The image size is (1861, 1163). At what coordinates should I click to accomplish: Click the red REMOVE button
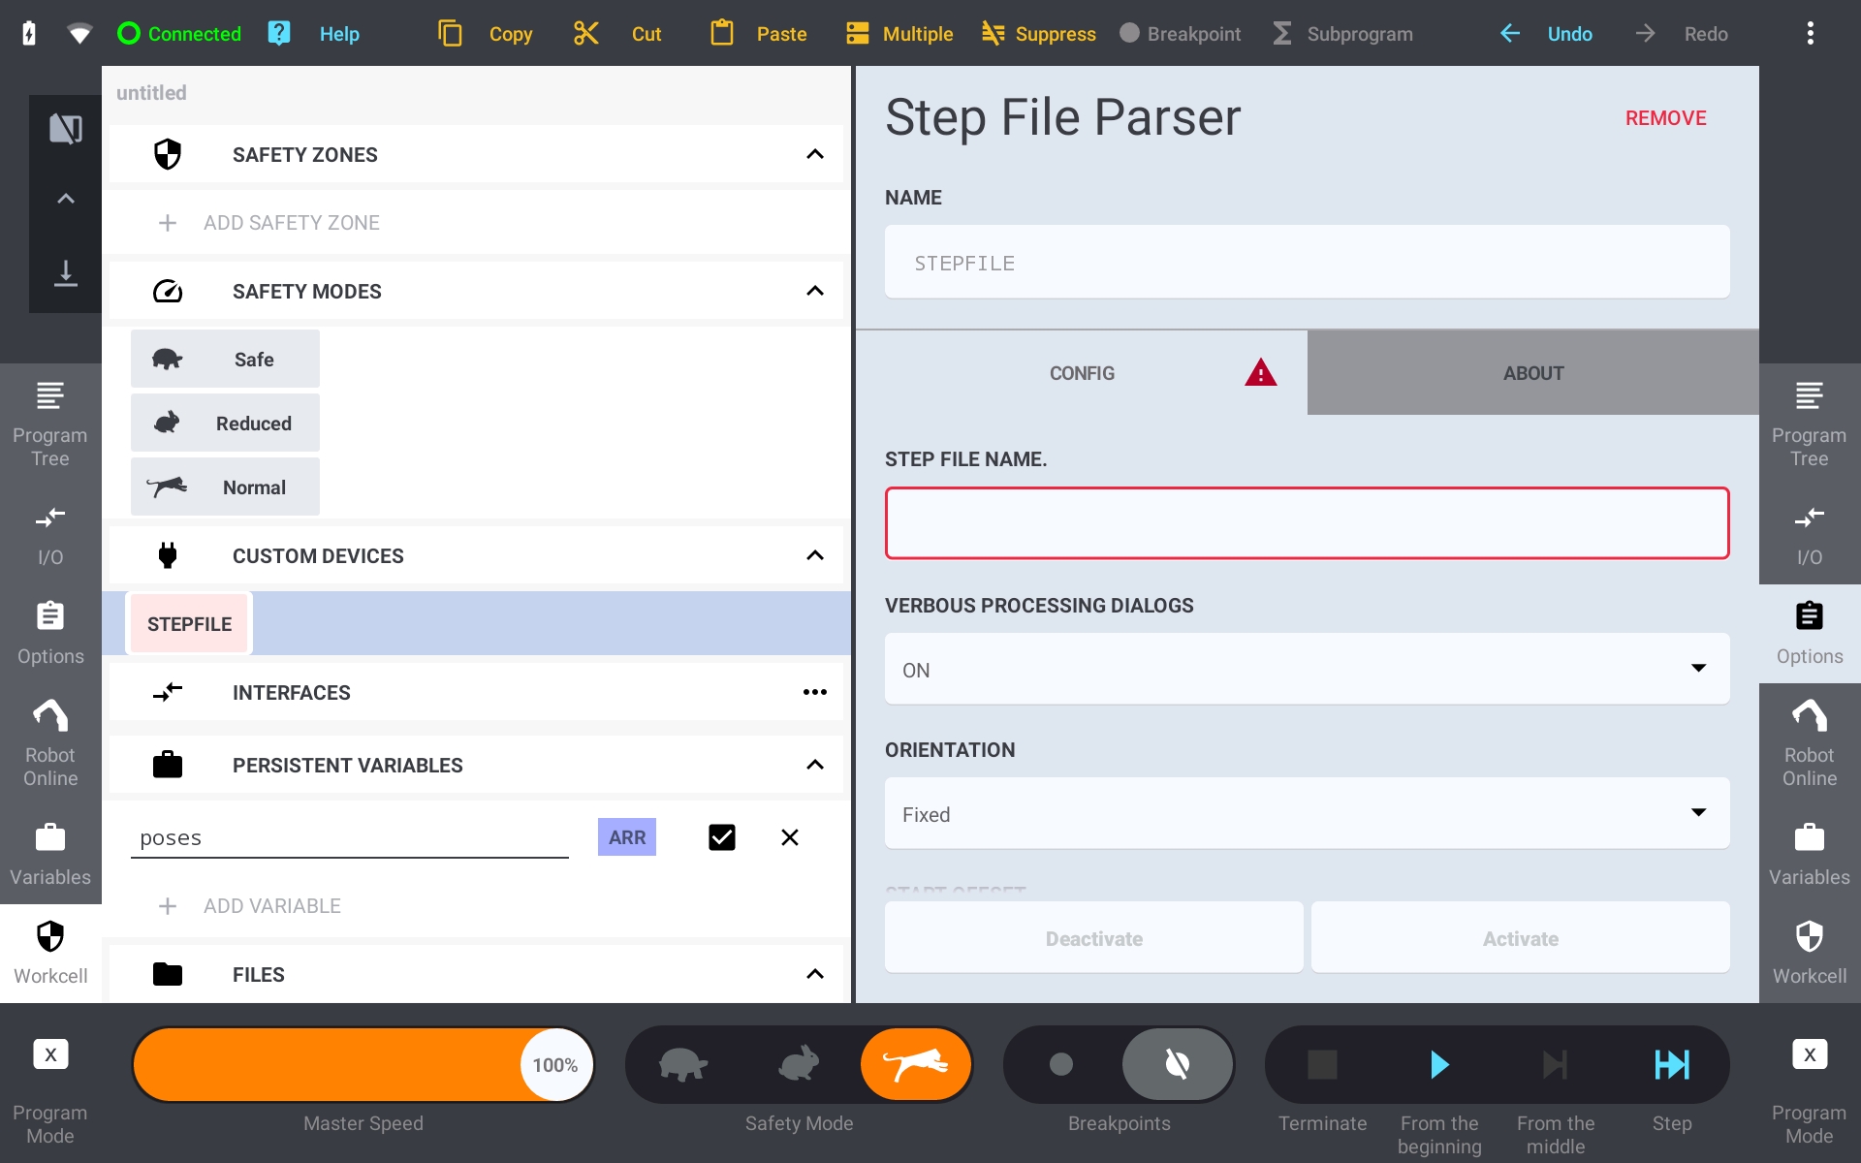coord(1665,118)
